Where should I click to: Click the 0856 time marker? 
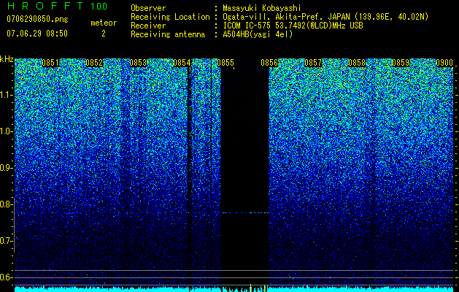pyautogui.click(x=269, y=63)
